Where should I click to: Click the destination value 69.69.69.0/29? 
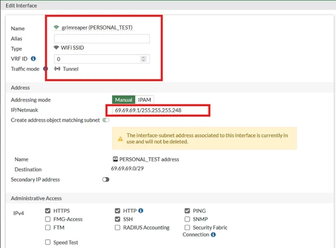click(127, 168)
